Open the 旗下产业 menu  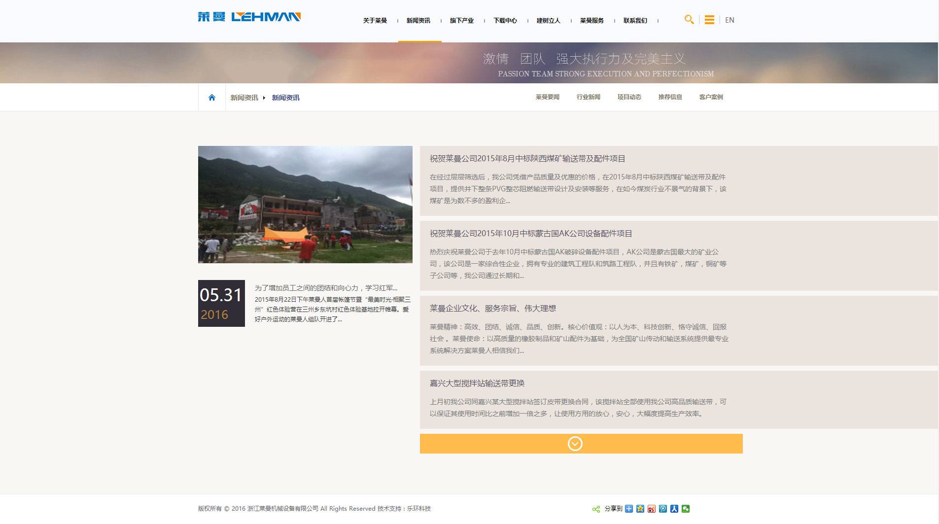[x=461, y=20]
